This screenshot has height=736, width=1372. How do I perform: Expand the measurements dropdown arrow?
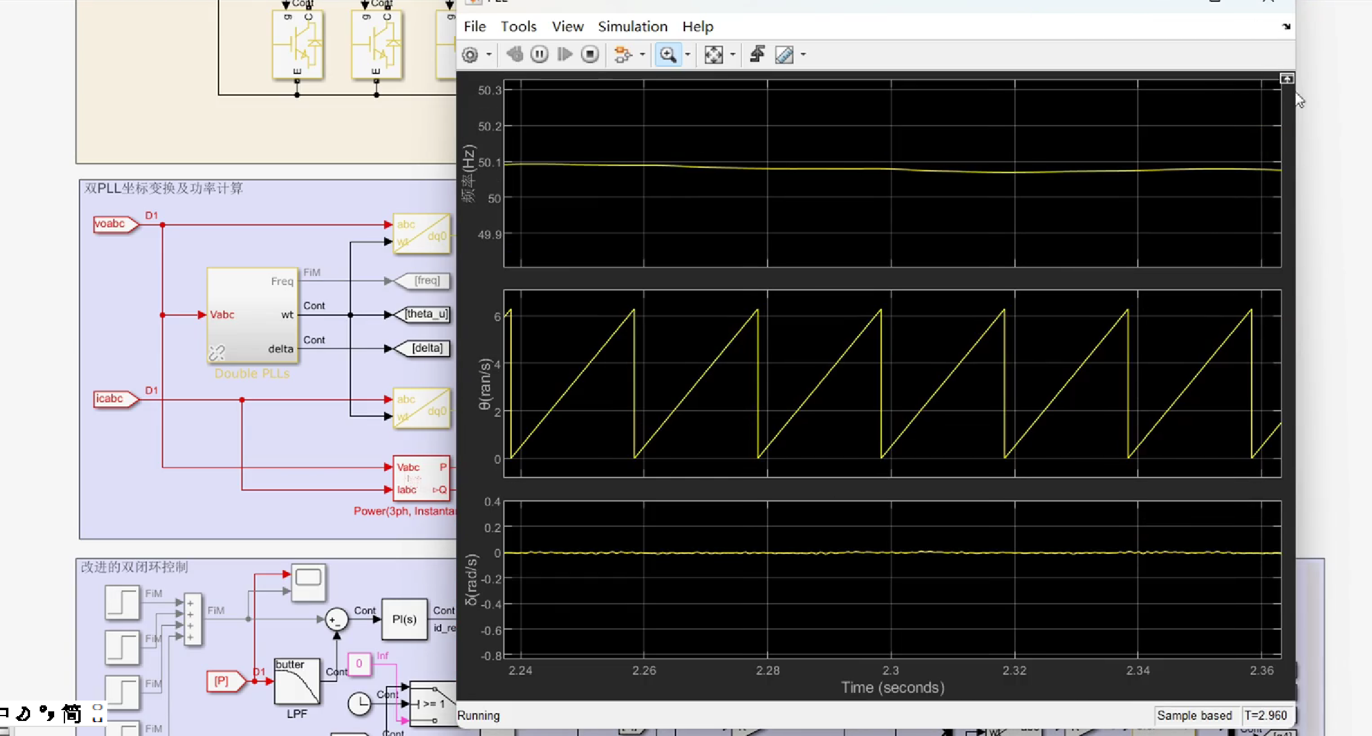[x=803, y=55]
